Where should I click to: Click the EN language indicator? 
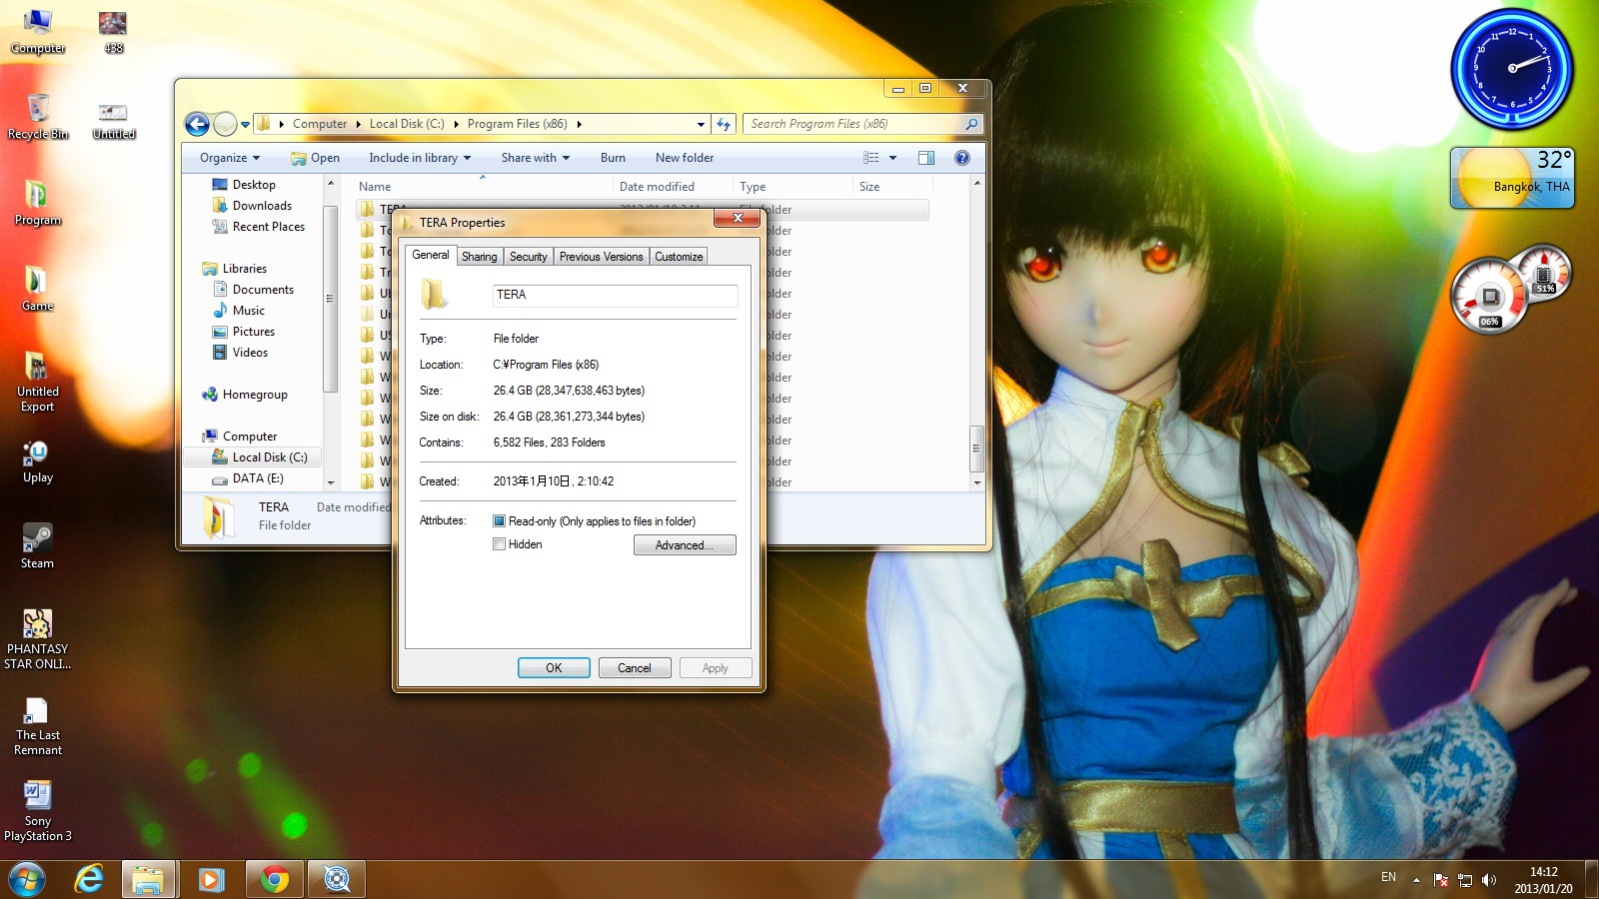point(1388,877)
